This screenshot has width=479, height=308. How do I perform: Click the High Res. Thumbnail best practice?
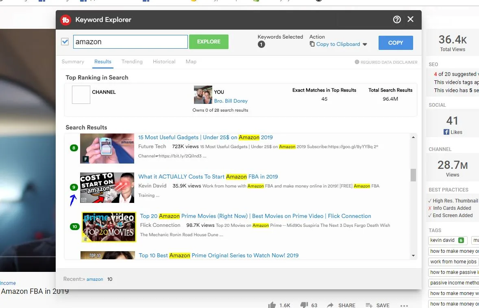point(453,200)
